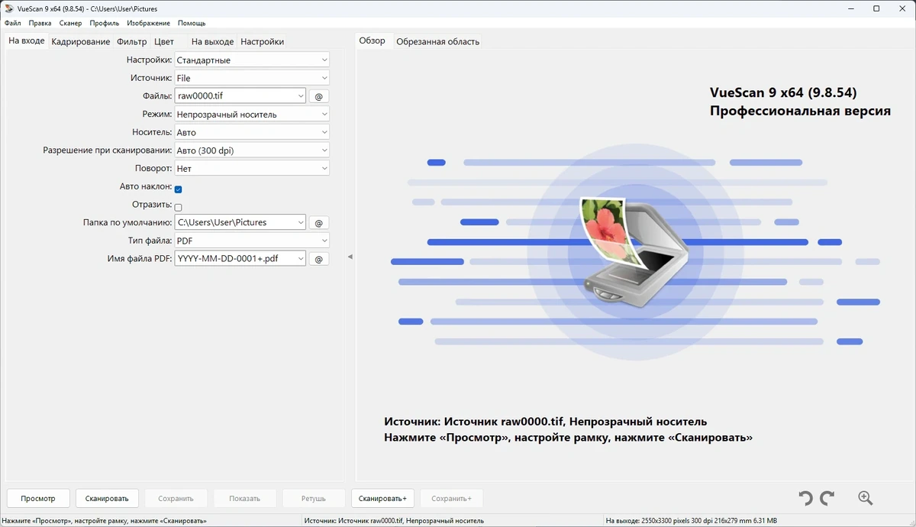
Task: Click the disabled Сохранить button
Action: tap(176, 499)
